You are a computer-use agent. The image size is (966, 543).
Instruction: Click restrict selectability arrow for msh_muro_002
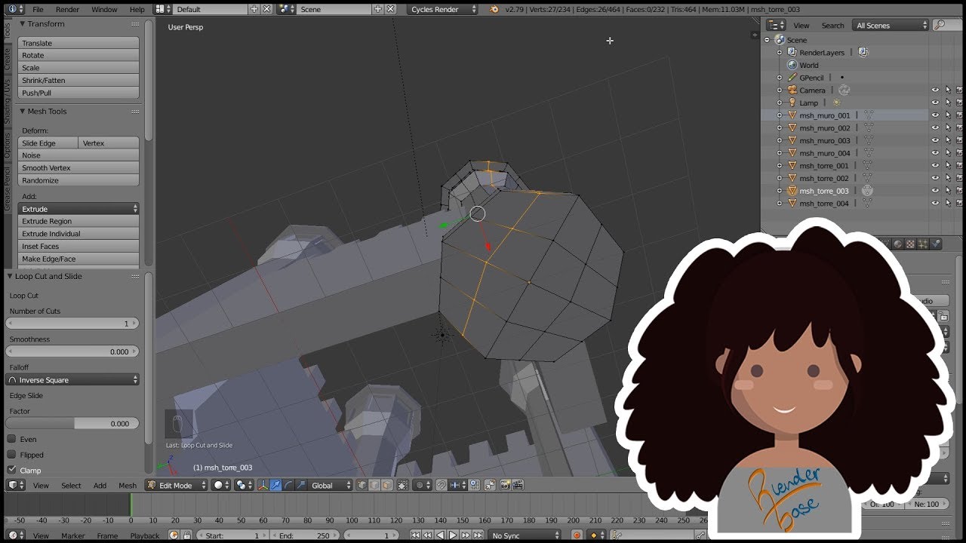click(947, 128)
